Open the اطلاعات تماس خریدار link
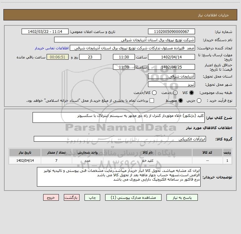Viewport: 241px width, 234px height. click(52, 48)
